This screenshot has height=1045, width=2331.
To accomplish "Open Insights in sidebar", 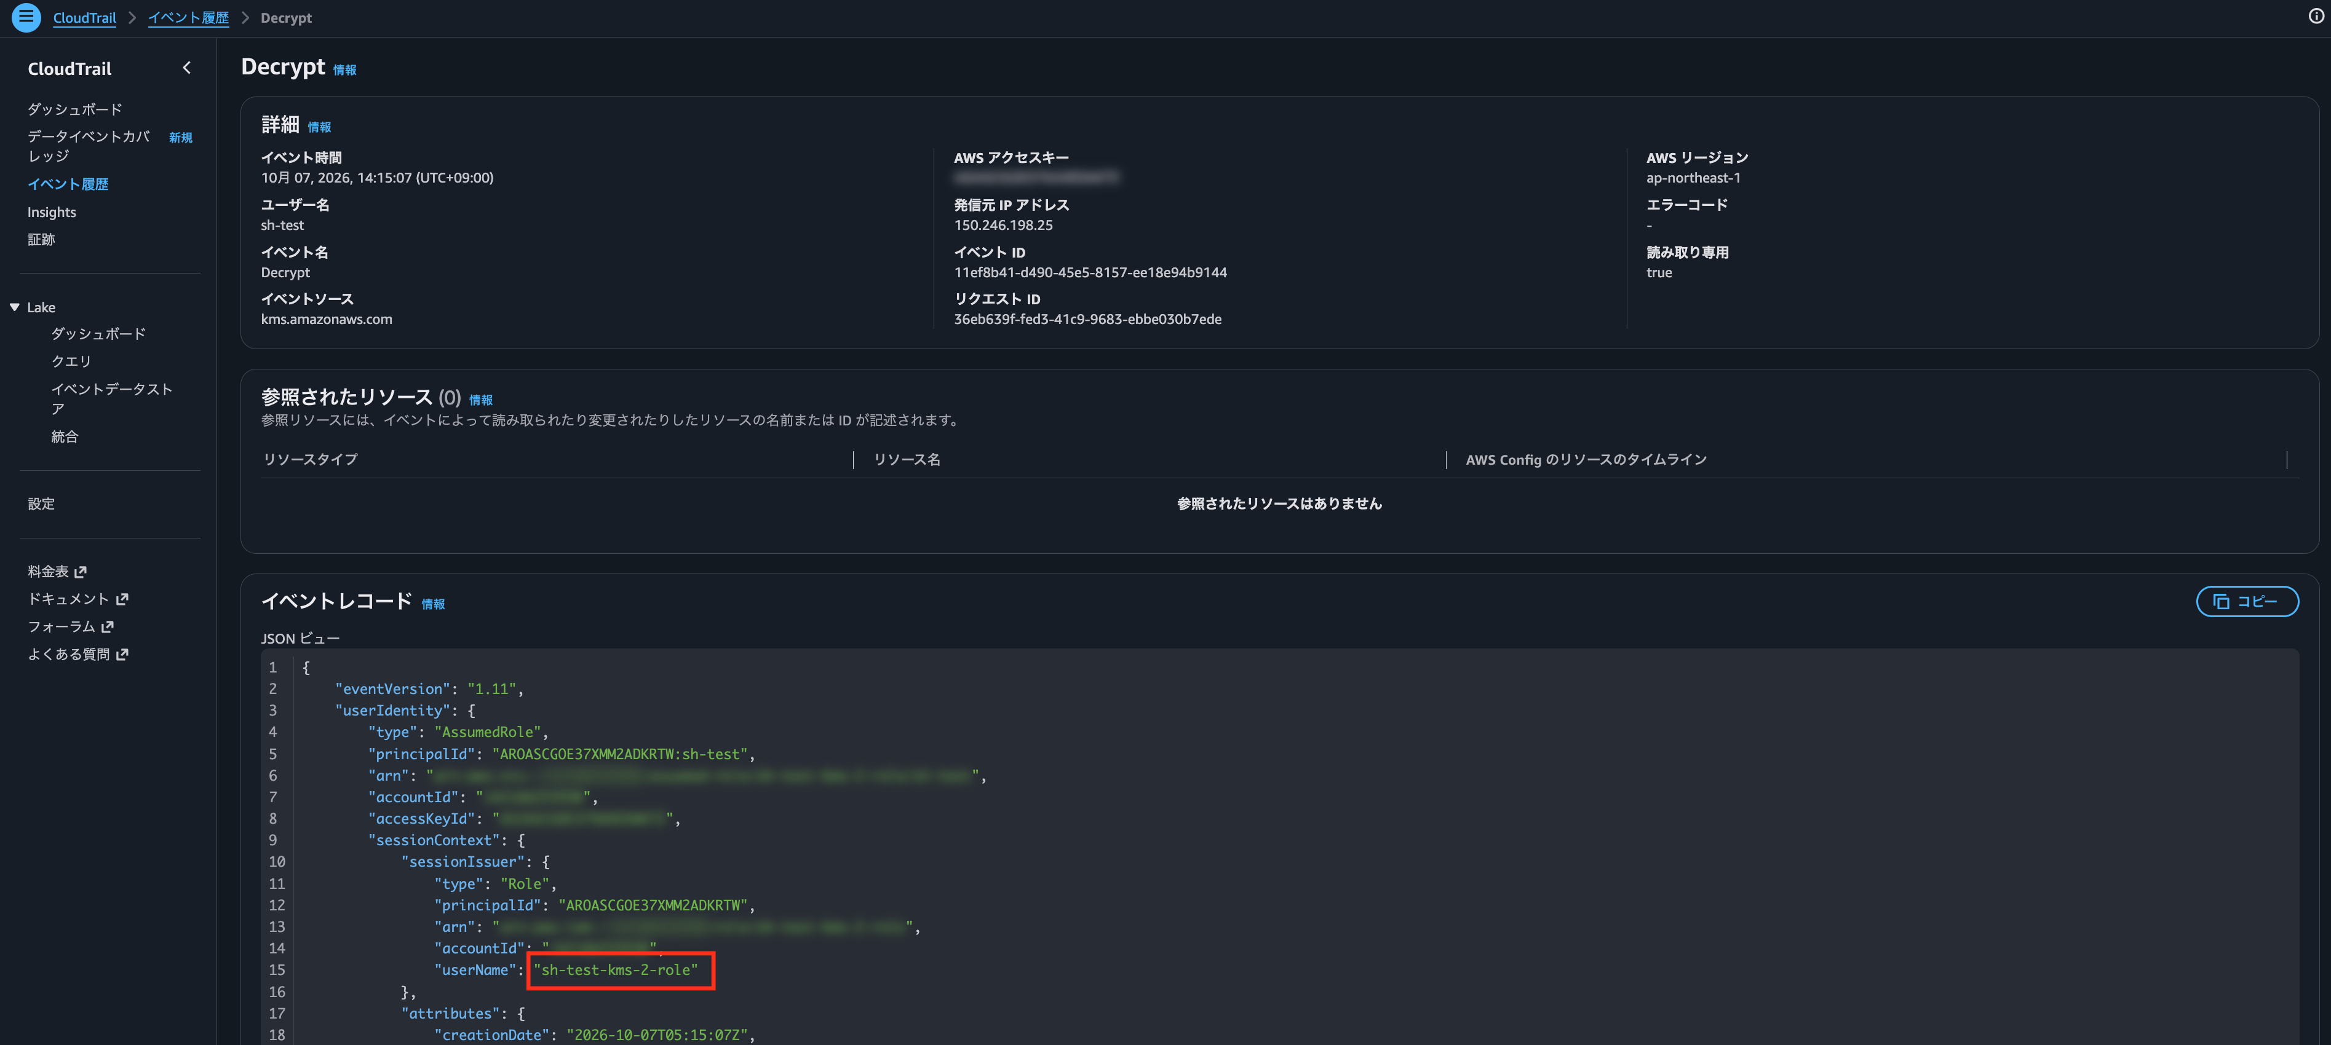I will (x=52, y=211).
